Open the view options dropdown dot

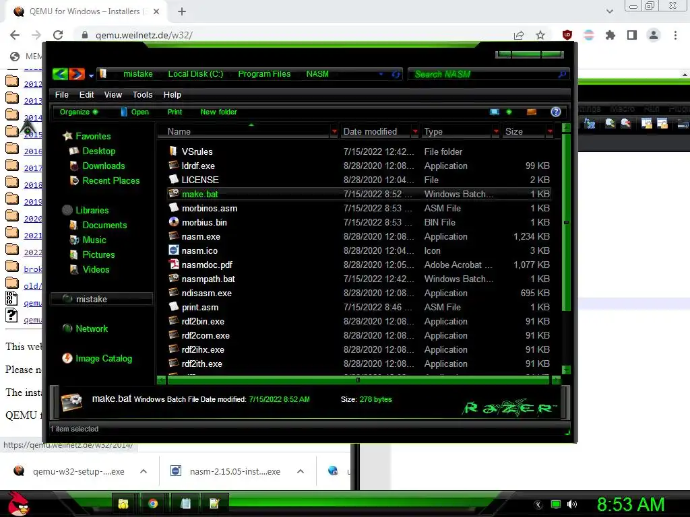[509, 112]
